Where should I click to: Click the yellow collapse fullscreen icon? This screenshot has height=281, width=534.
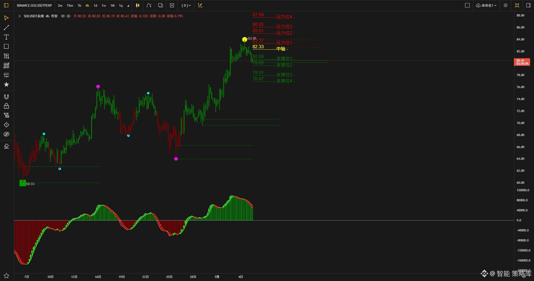[517, 5]
